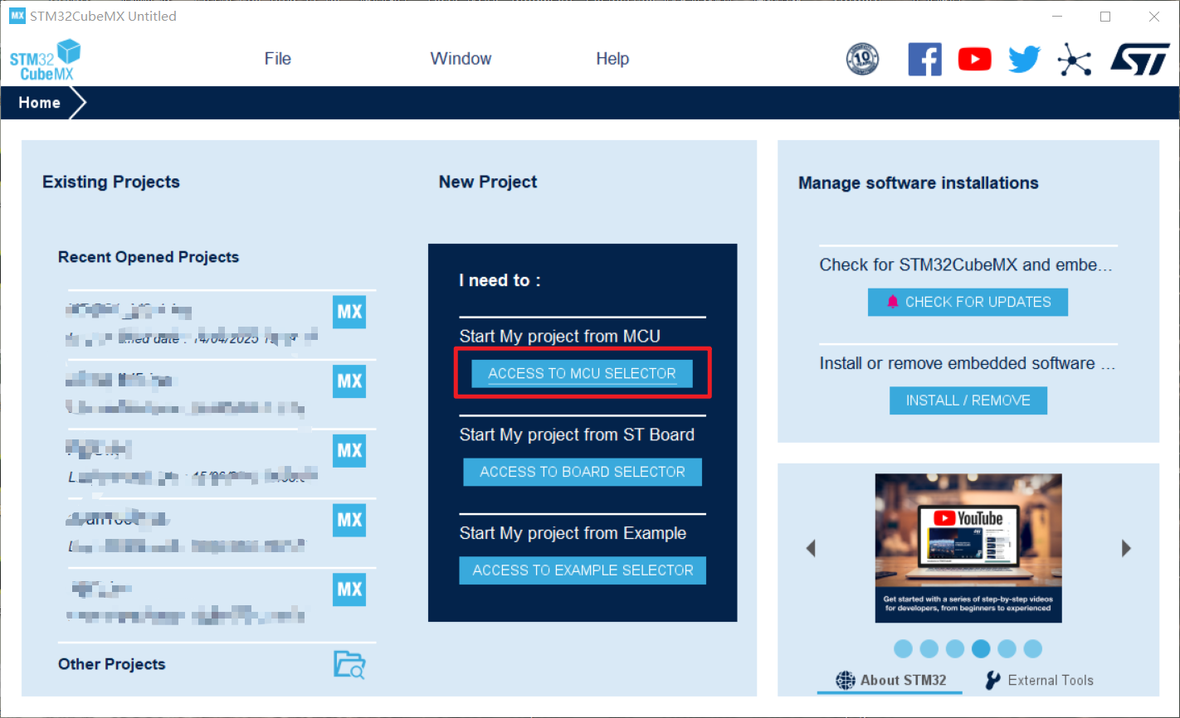This screenshot has width=1180, height=718.
Task: Open the YouTube getting-started video banner
Action: 968,548
